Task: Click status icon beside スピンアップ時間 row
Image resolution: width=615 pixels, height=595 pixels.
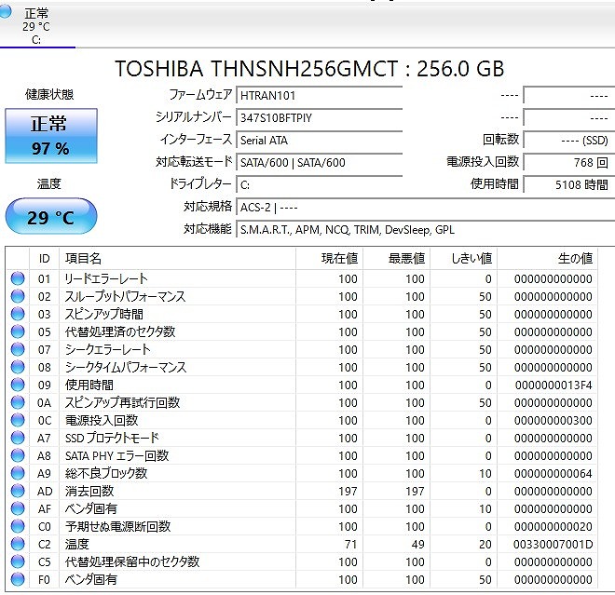Action: [x=18, y=314]
